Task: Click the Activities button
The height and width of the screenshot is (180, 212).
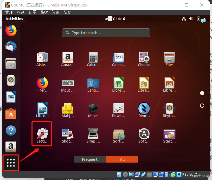Action: (14, 19)
